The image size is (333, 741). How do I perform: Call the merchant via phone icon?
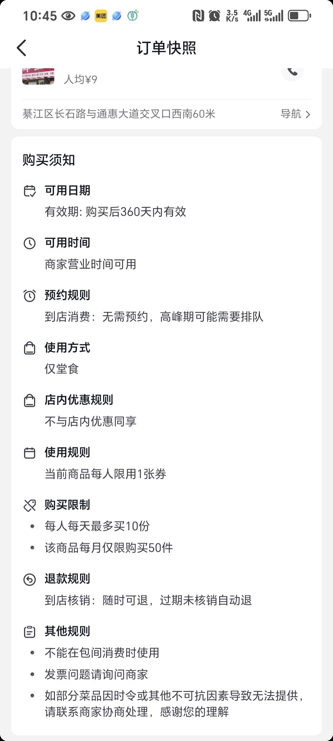[292, 72]
